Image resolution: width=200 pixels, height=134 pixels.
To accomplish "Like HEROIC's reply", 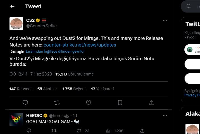I will click(x=79, y=130).
